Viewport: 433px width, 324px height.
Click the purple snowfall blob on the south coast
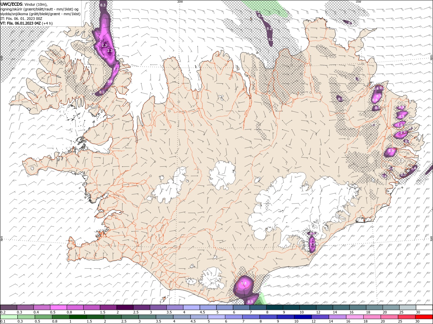(244, 286)
